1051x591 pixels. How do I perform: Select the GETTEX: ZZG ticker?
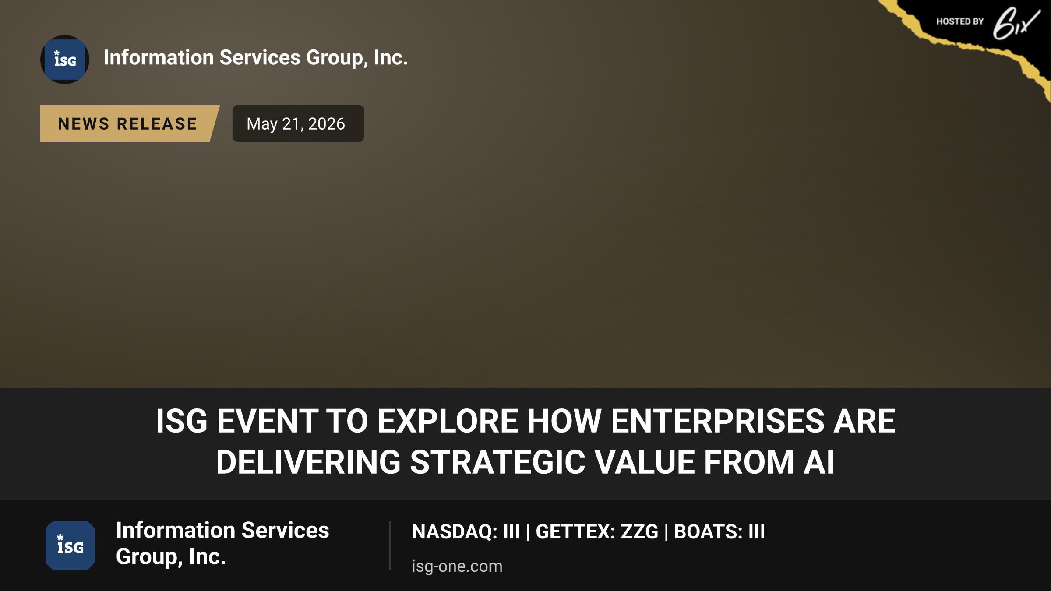click(x=597, y=532)
